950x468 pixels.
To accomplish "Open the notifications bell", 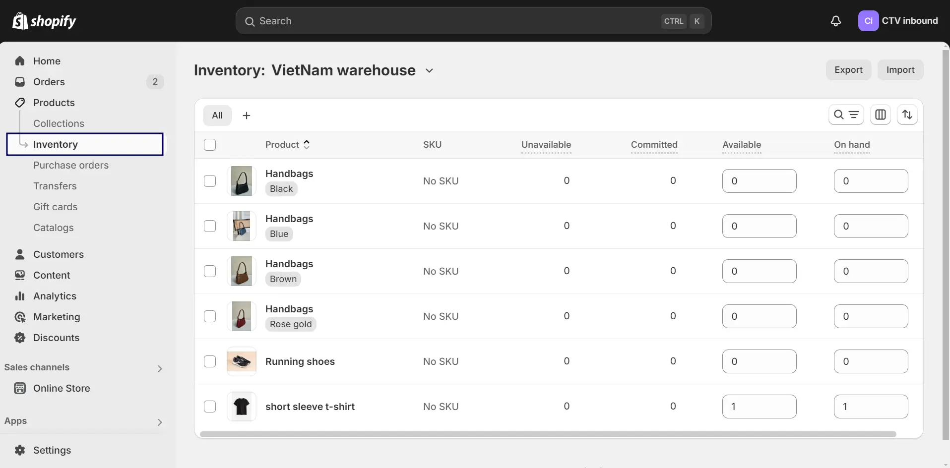I will 836,21.
